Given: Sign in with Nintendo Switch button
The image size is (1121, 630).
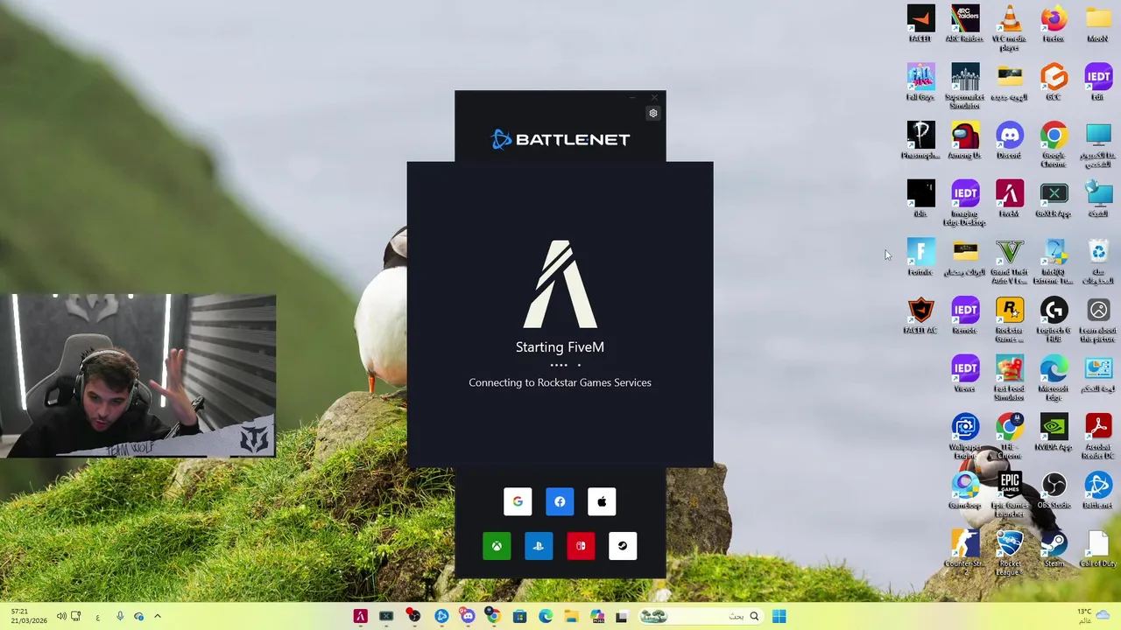Looking at the screenshot, I should pyautogui.click(x=581, y=546).
